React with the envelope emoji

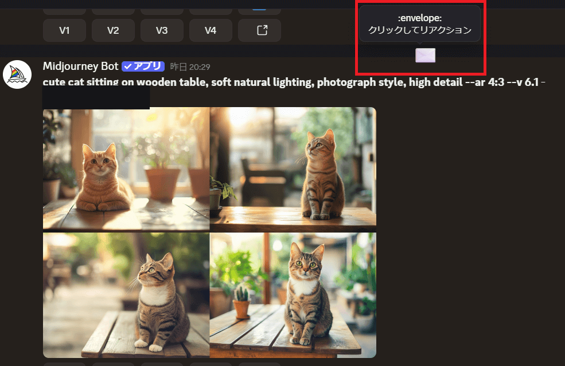(x=425, y=56)
